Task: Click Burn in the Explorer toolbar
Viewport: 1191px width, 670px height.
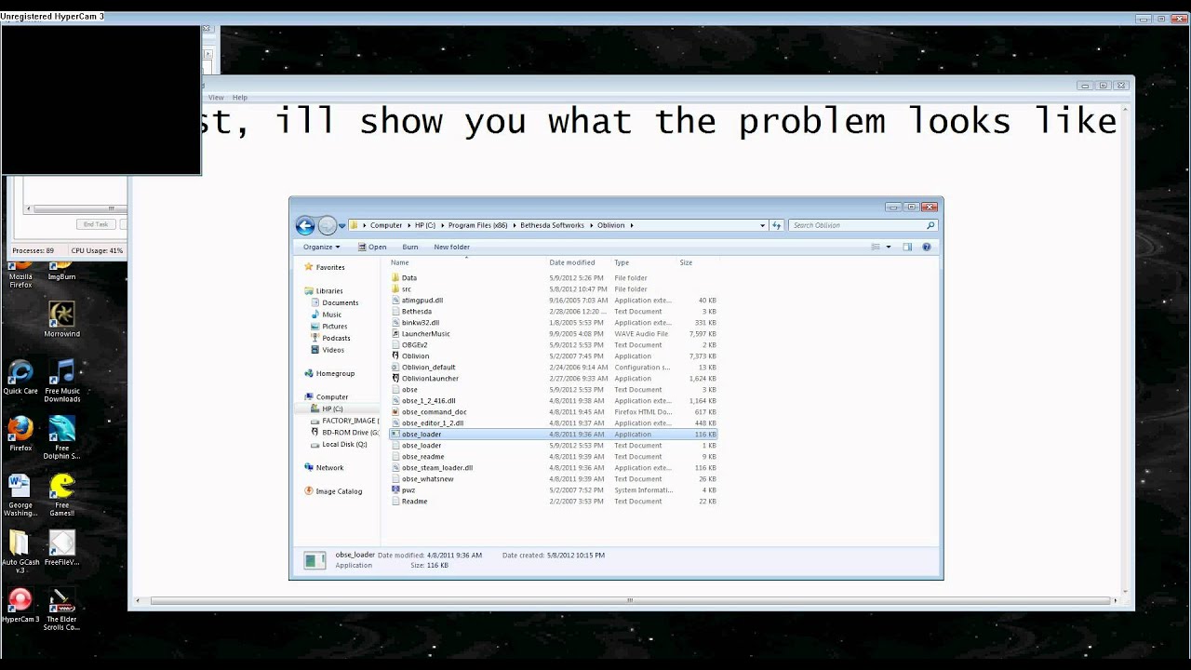Action: click(410, 247)
